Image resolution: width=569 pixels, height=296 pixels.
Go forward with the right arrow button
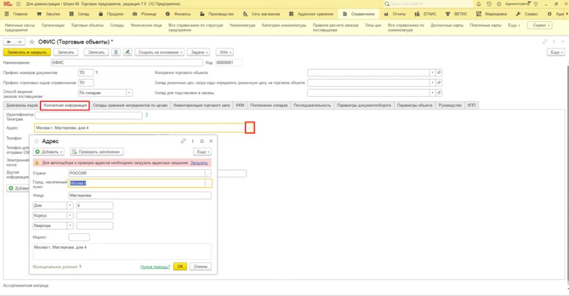click(x=20, y=42)
